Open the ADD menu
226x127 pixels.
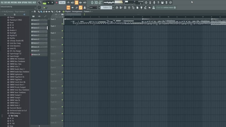click(9, 2)
